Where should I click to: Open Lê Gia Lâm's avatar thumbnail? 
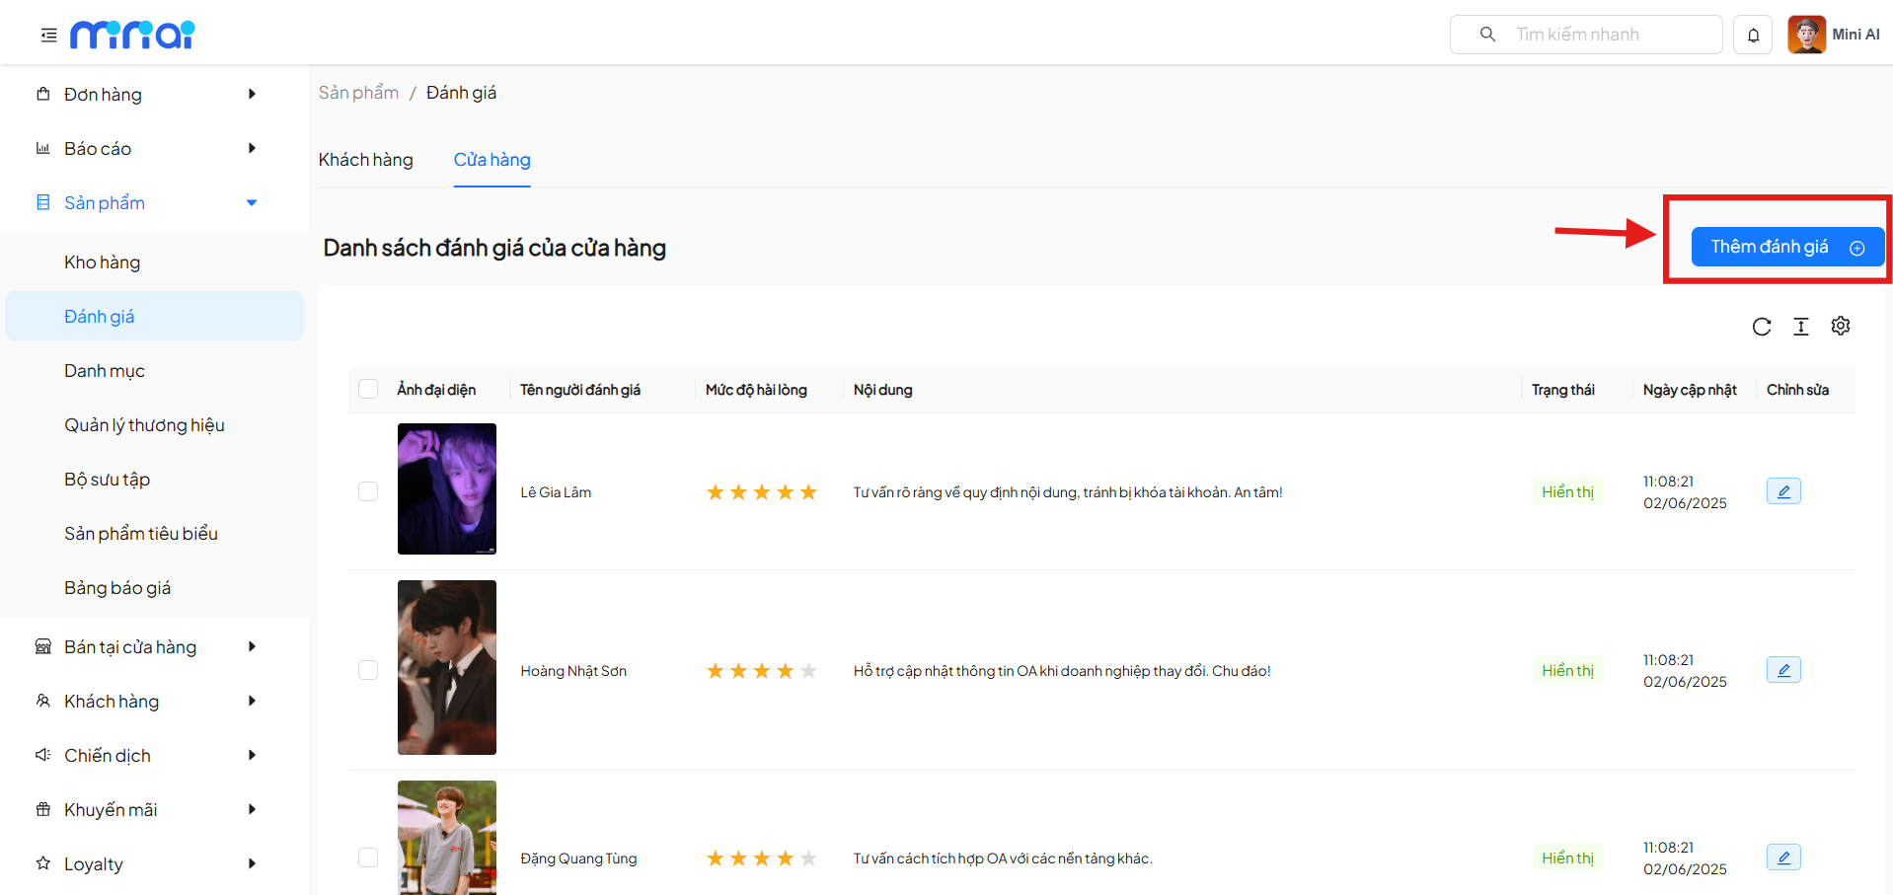click(x=447, y=488)
